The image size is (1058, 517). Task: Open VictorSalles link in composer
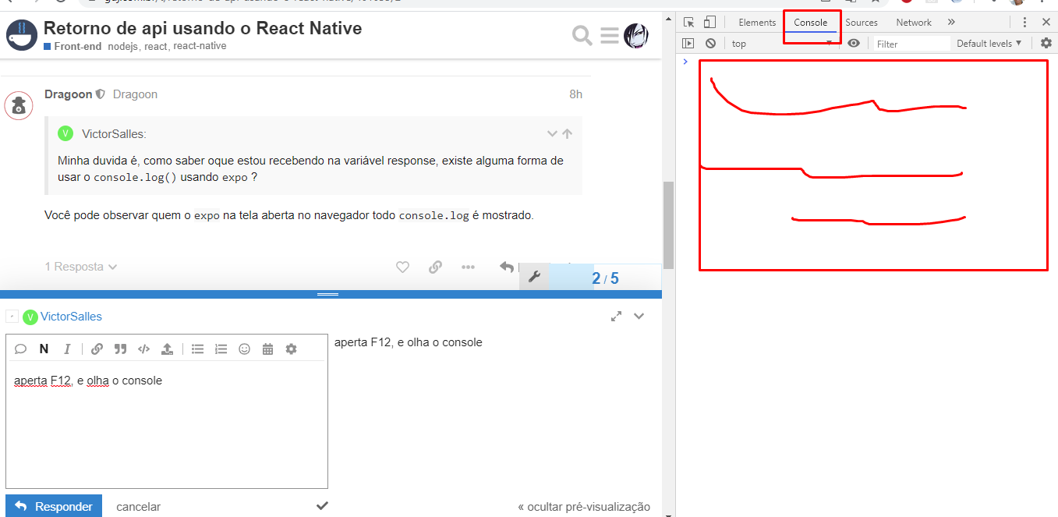point(71,317)
